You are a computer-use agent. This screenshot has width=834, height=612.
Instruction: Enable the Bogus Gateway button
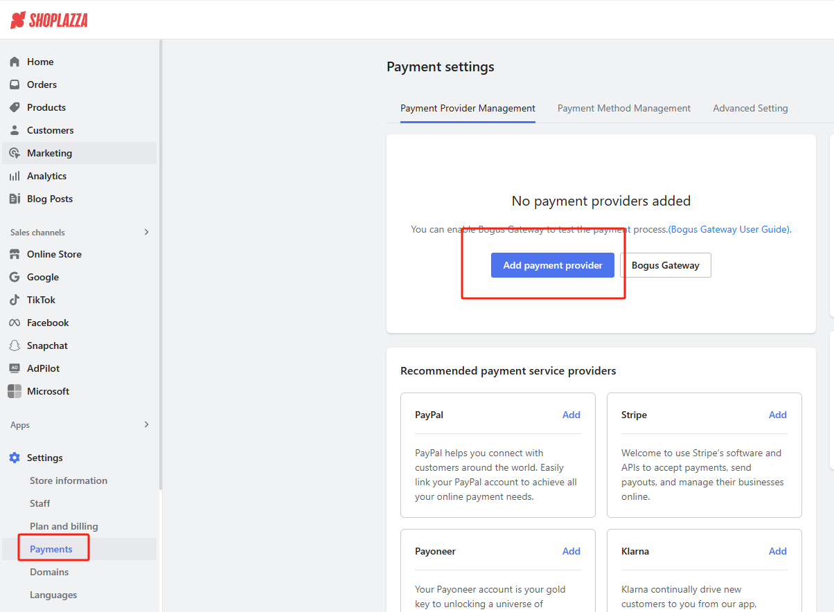point(666,265)
